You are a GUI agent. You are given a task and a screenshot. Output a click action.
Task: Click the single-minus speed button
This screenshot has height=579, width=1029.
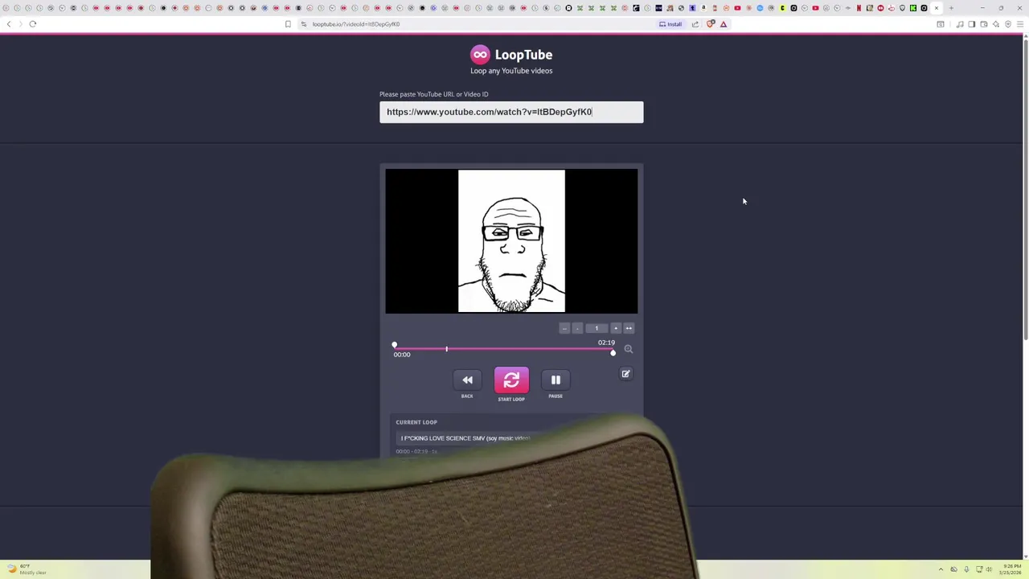pos(577,328)
